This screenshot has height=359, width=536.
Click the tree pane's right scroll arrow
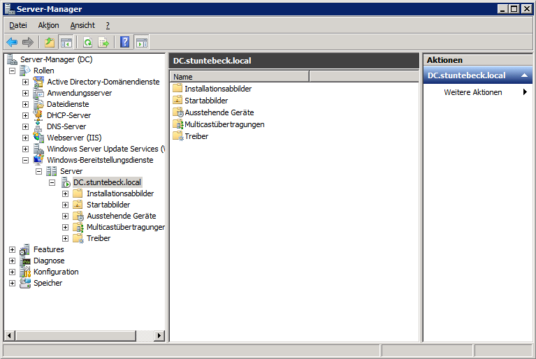(159, 336)
